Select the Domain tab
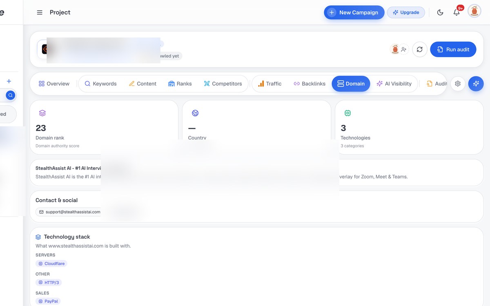This screenshot has width=490, height=306. pos(351,84)
